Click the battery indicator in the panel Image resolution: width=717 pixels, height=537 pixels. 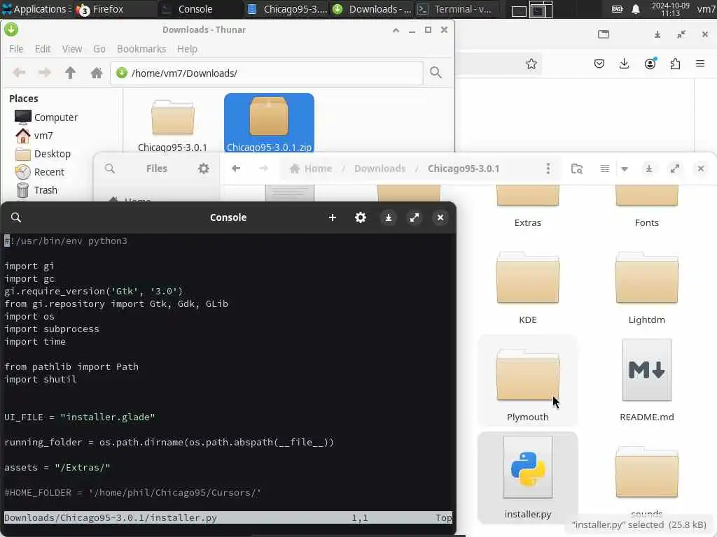[618, 9]
